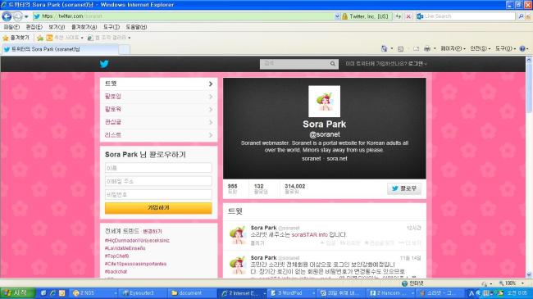Viewport: 533px width, 299px height.
Task: Open the 파일(F) menu
Action: tap(11, 27)
